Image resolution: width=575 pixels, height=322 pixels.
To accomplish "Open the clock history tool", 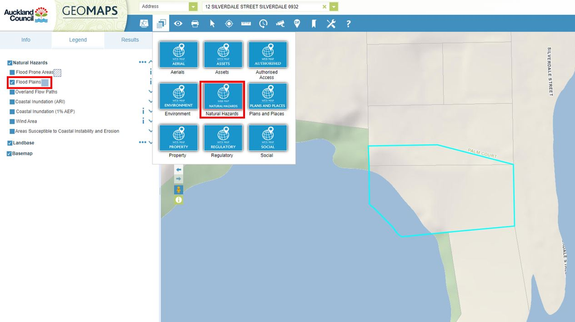I will tap(263, 24).
